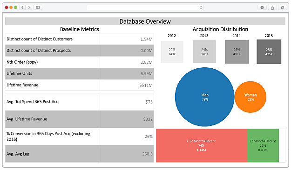Select the Distinct count of Distinct Prospects row
This screenshot has height=170, width=291.
coord(80,51)
